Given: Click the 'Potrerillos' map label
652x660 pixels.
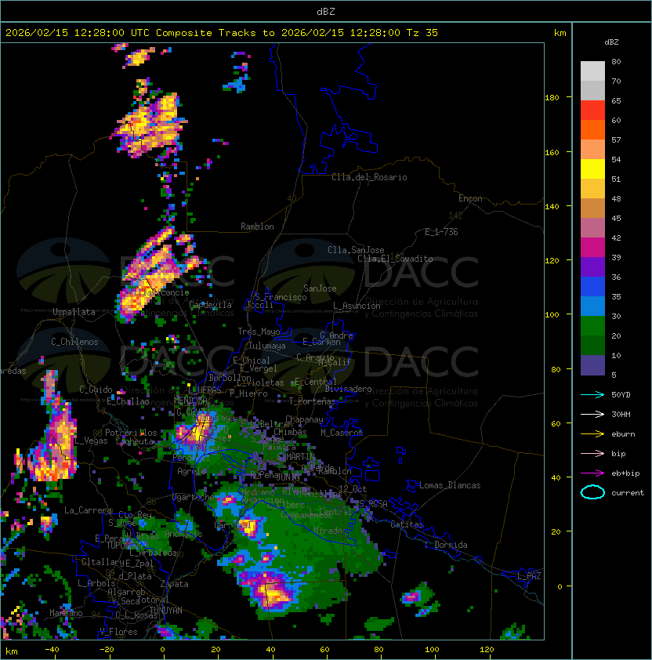Looking at the screenshot, I should 131,433.
